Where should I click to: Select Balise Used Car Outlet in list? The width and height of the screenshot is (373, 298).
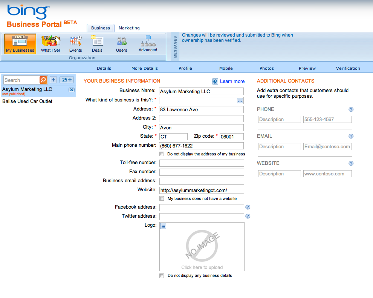pyautogui.click(x=27, y=101)
